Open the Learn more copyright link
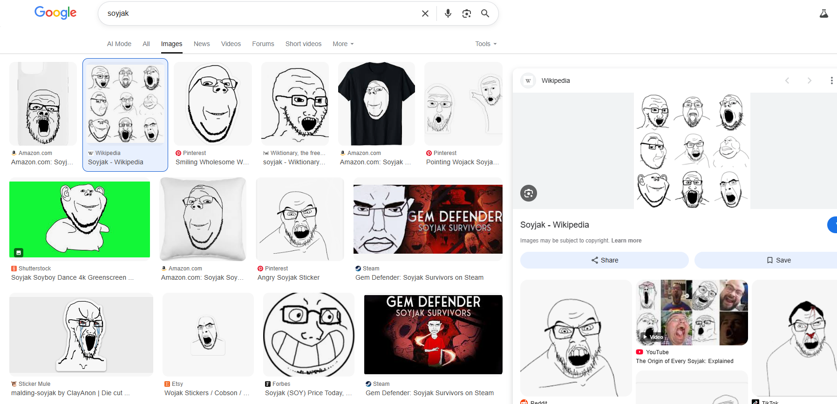Viewport: 837px width, 404px height. coord(626,241)
